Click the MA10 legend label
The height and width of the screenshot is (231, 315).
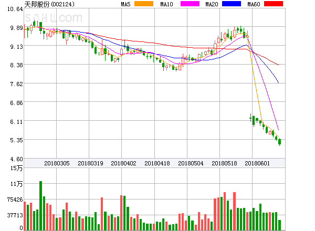pos(166,4)
